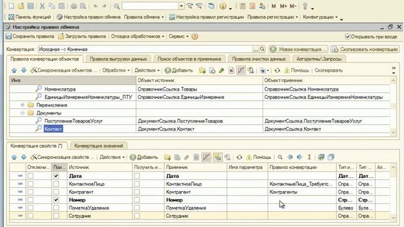Image resolution: width=404 pixels, height=227 pixels.
Task: Click the search magnifier in properties toolbar
Action: pos(280,157)
